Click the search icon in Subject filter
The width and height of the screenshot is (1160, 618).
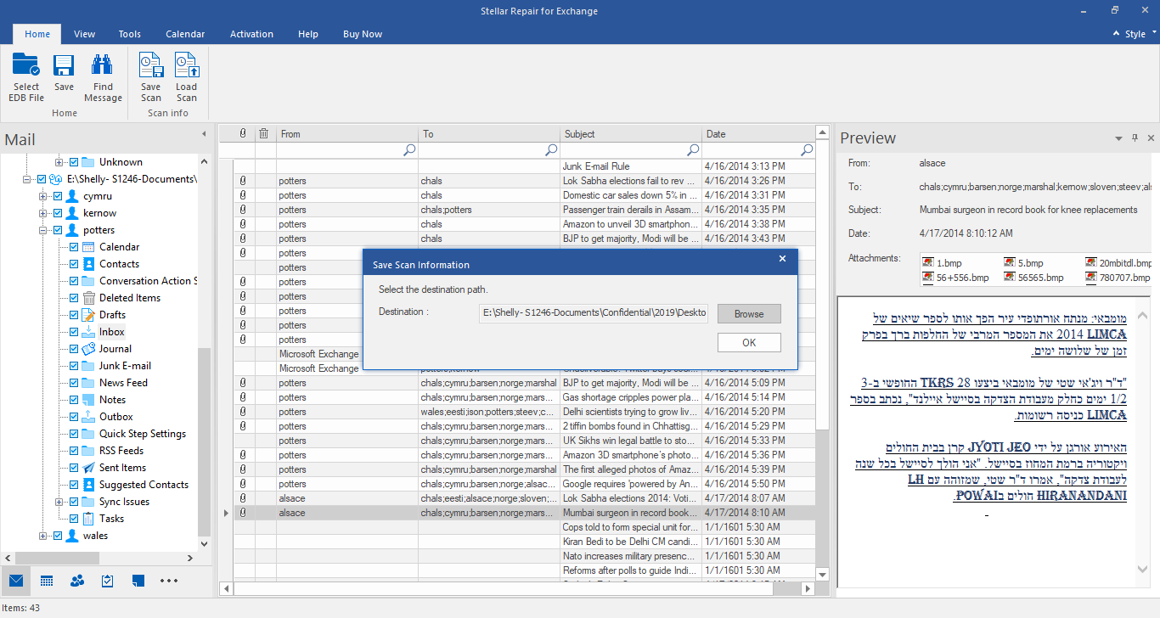693,150
